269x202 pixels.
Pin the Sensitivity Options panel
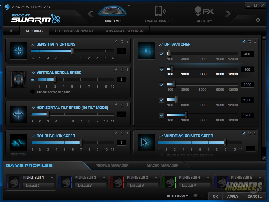click(x=116, y=41)
